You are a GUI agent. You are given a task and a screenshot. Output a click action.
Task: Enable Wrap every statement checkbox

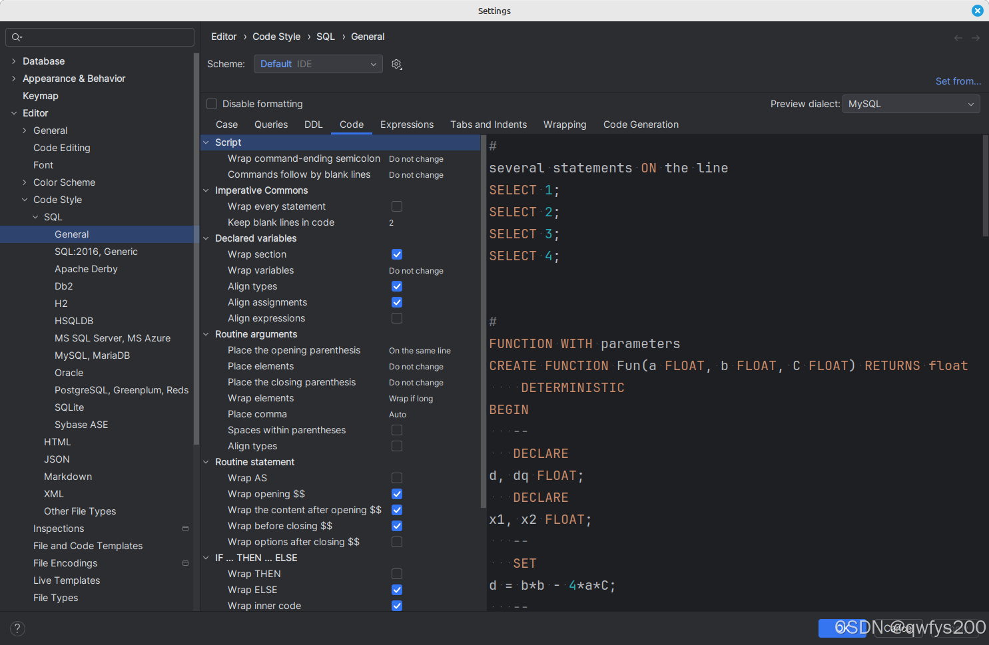397,206
